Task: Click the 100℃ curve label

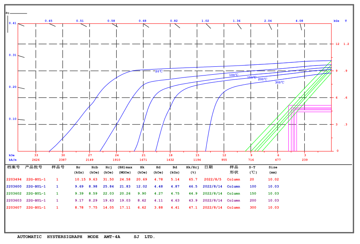Action: (234, 75)
